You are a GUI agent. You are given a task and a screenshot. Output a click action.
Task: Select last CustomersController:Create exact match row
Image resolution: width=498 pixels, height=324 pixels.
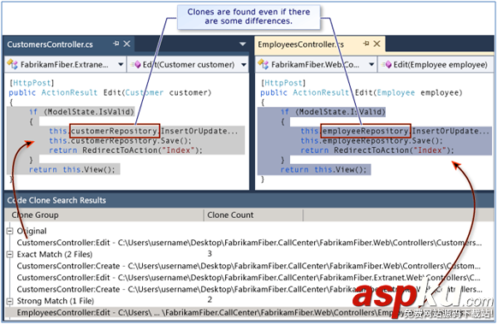249,290
